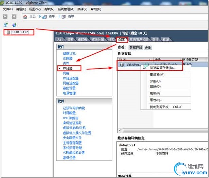This screenshot has height=178, width=209.
Task: Choose 复制到剪贴板 from context menu
Action: coord(159,107)
